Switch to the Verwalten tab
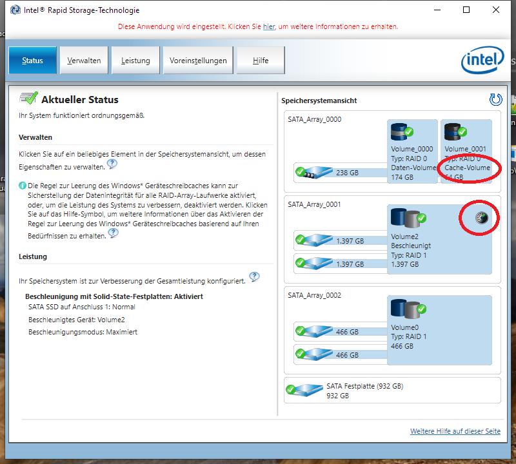Viewport: 516px width, 464px height. click(x=84, y=60)
